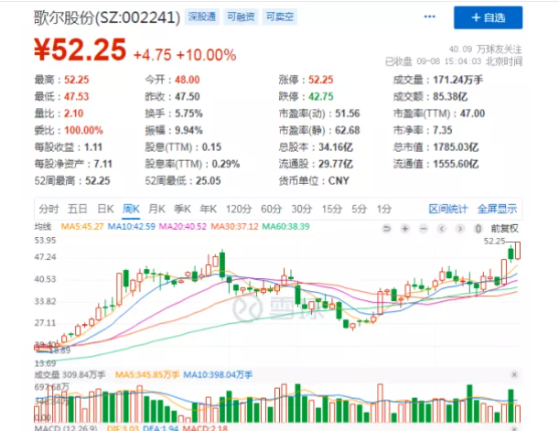This screenshot has height=431, width=559.
Task: Click the volume MA10:398.04万手 label
Action: 218,374
